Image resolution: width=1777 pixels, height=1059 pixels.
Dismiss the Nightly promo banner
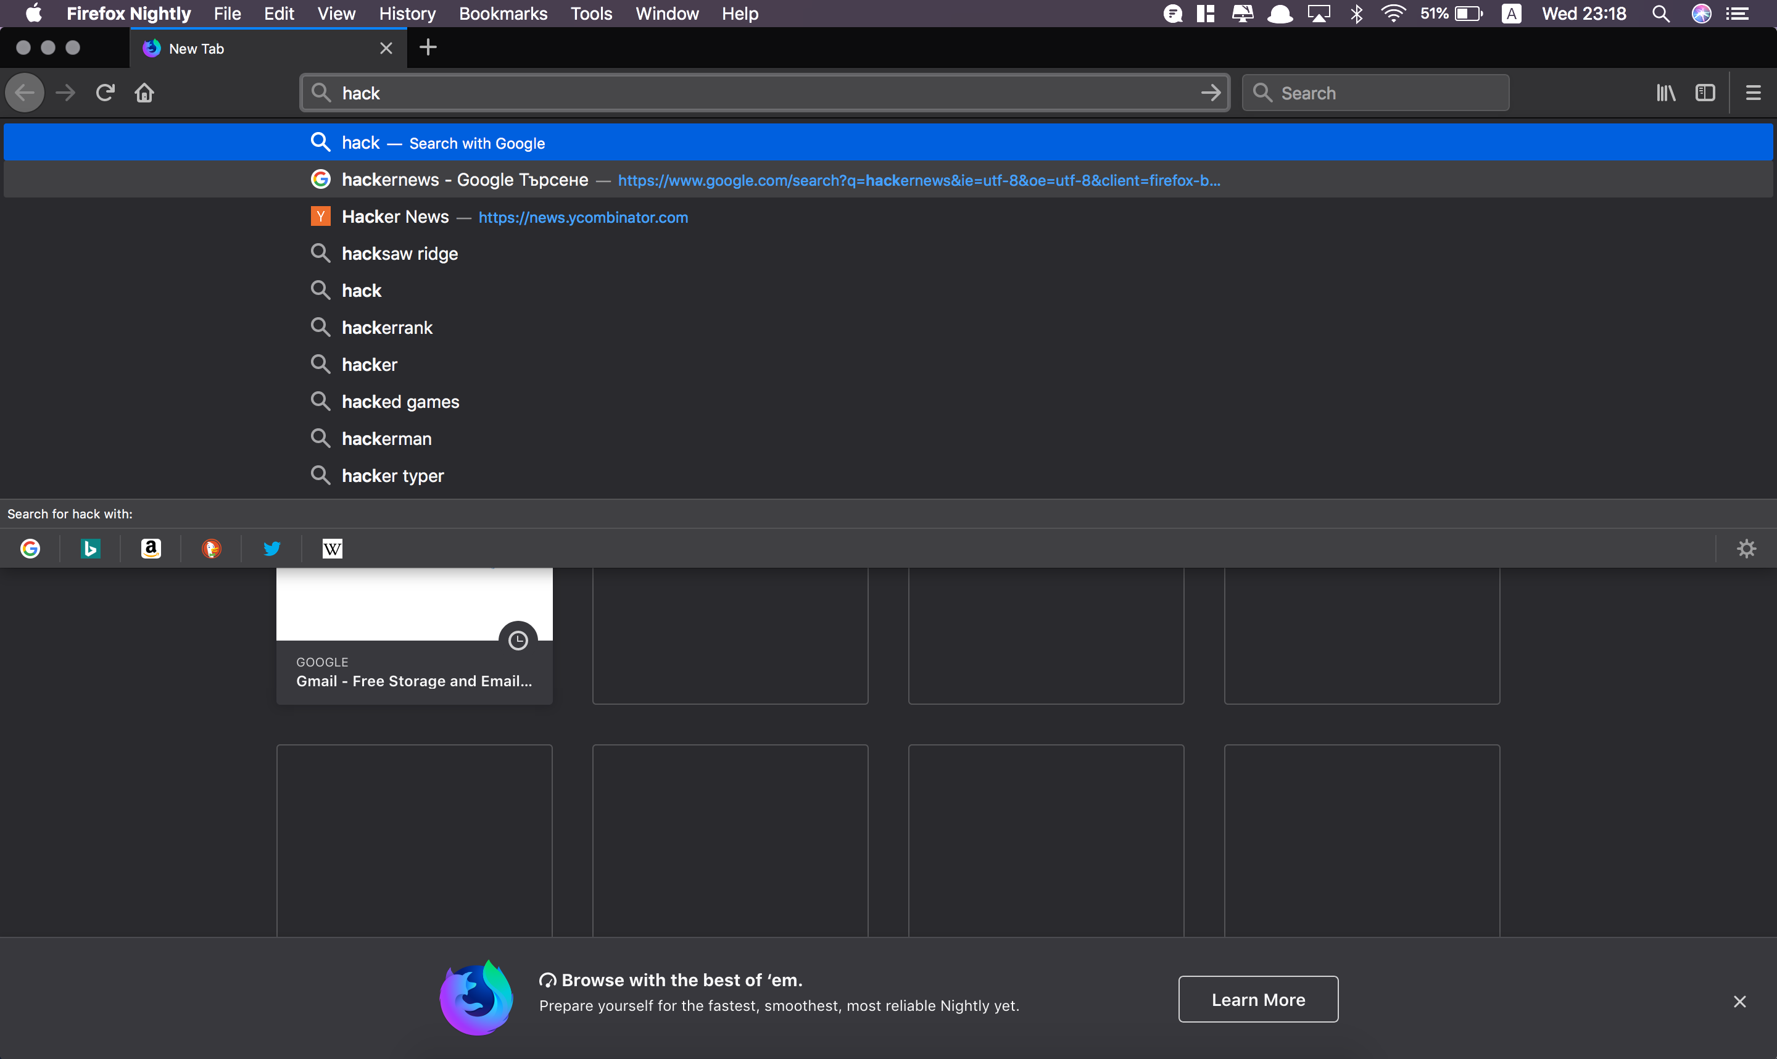[x=1740, y=1001]
